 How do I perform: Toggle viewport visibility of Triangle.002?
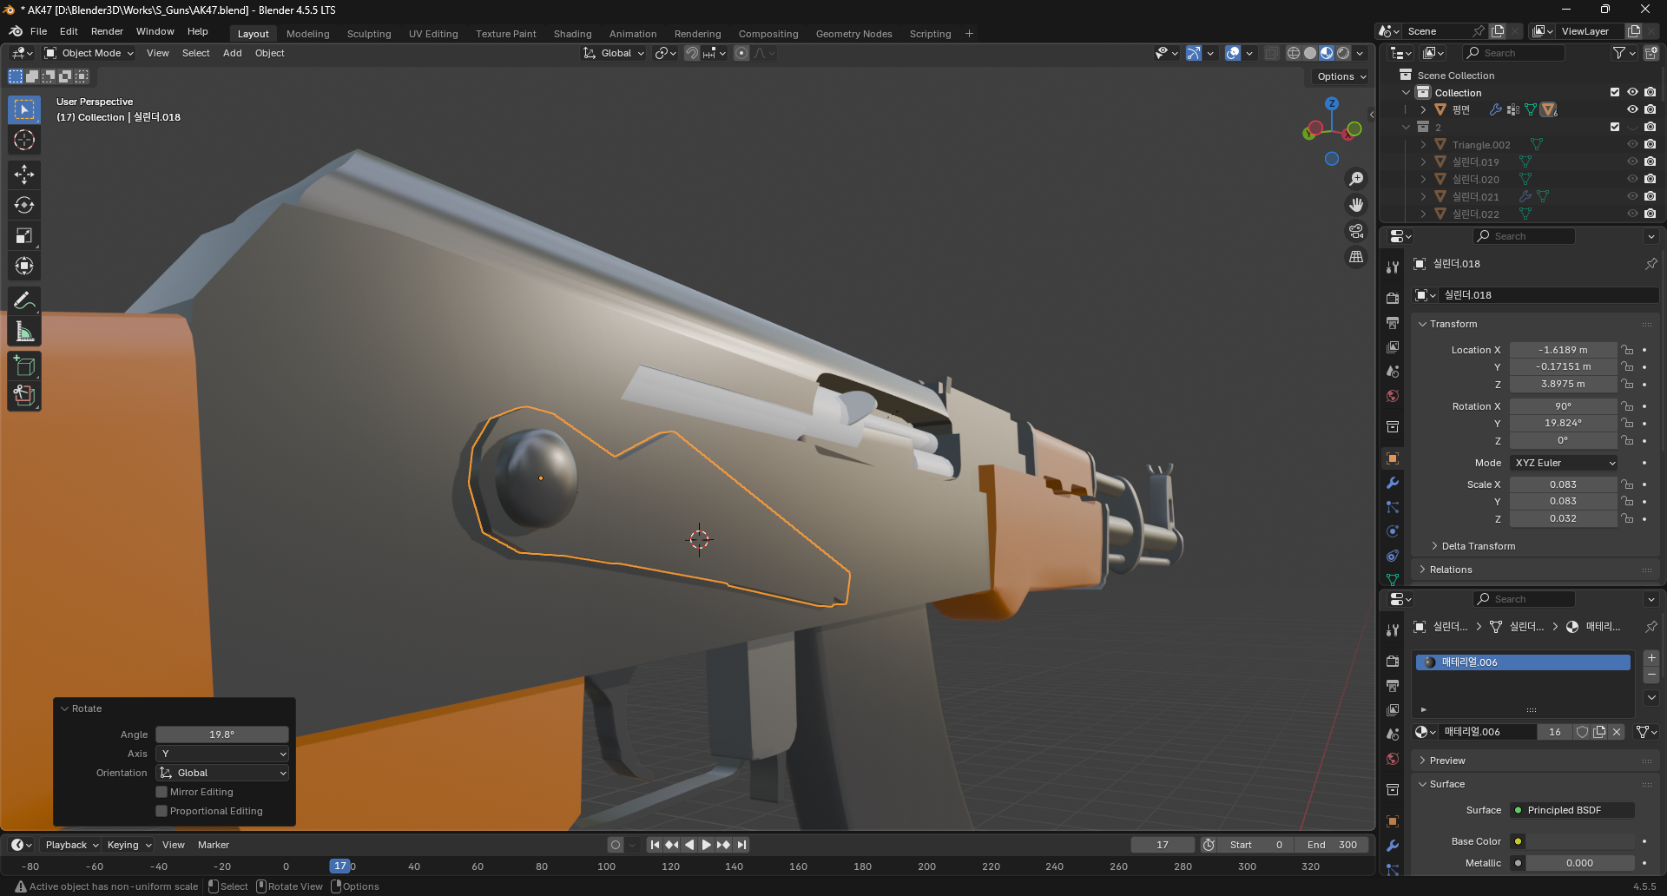1632,144
